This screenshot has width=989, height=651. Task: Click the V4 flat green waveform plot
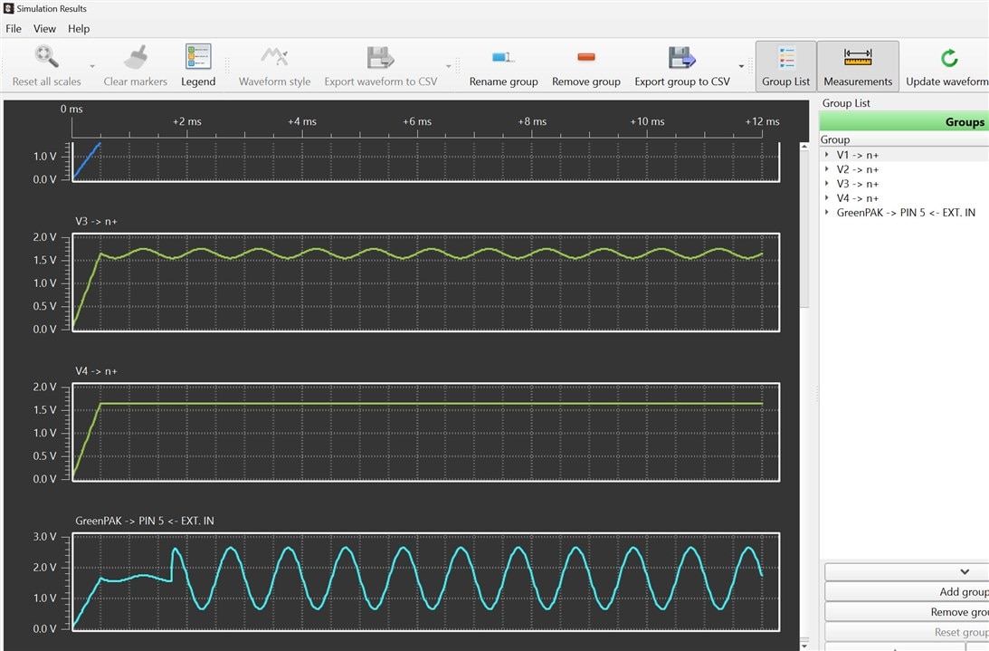point(426,432)
